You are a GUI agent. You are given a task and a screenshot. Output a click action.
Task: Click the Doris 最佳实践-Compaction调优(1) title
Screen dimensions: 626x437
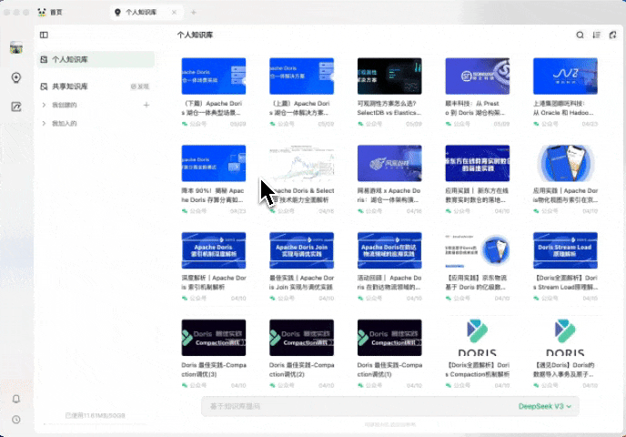389,370
